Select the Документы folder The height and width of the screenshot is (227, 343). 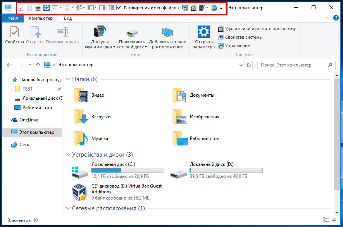point(193,95)
